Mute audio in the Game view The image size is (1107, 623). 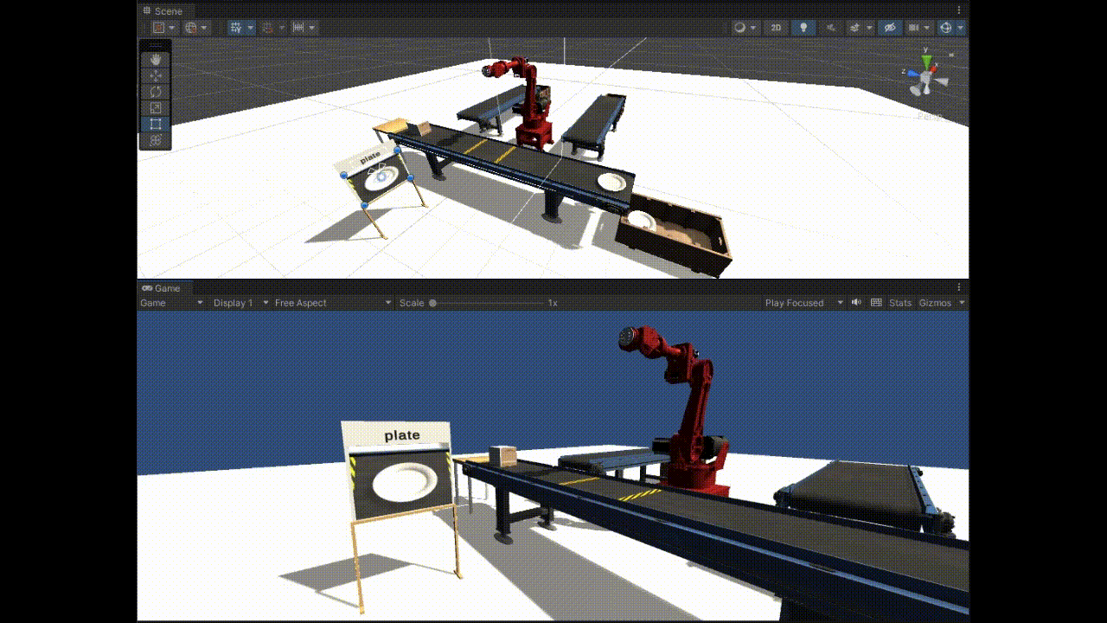coord(856,303)
